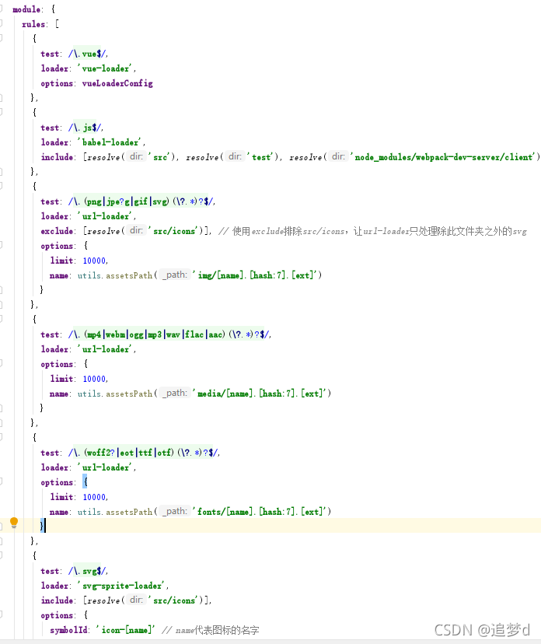Click limit value 10000 in the img rule
Screen dimensions: 541x644
[94, 261]
